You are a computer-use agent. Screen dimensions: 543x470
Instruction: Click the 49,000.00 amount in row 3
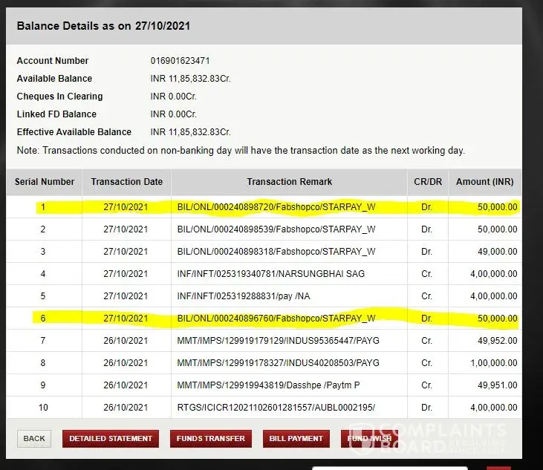497,252
